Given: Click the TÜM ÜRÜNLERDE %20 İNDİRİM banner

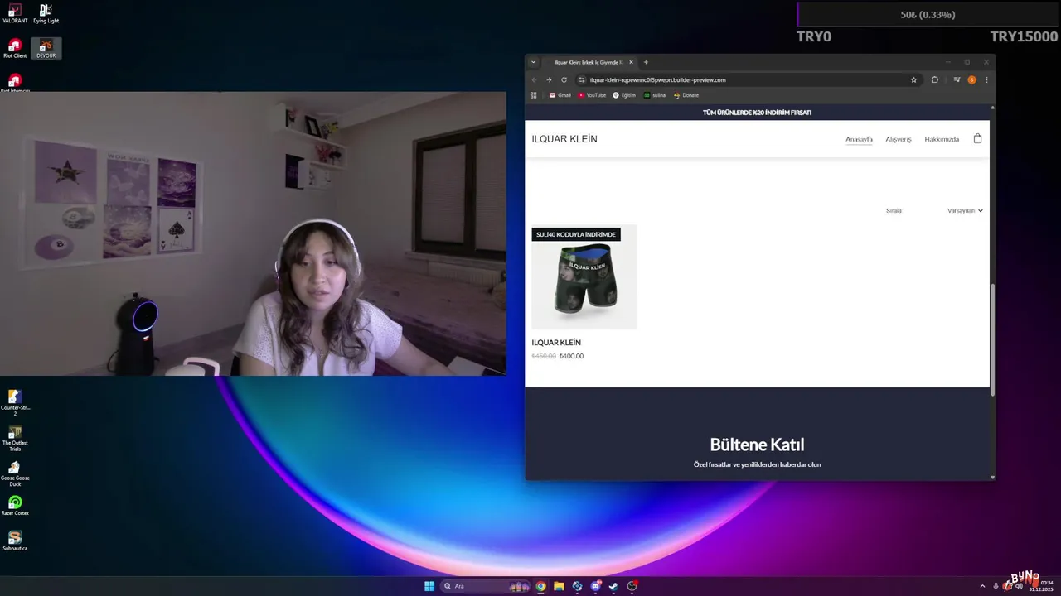Looking at the screenshot, I should point(757,113).
